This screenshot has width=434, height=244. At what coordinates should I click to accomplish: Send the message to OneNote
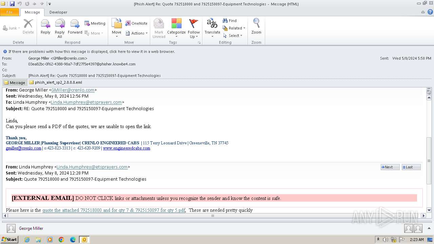pos(136,23)
